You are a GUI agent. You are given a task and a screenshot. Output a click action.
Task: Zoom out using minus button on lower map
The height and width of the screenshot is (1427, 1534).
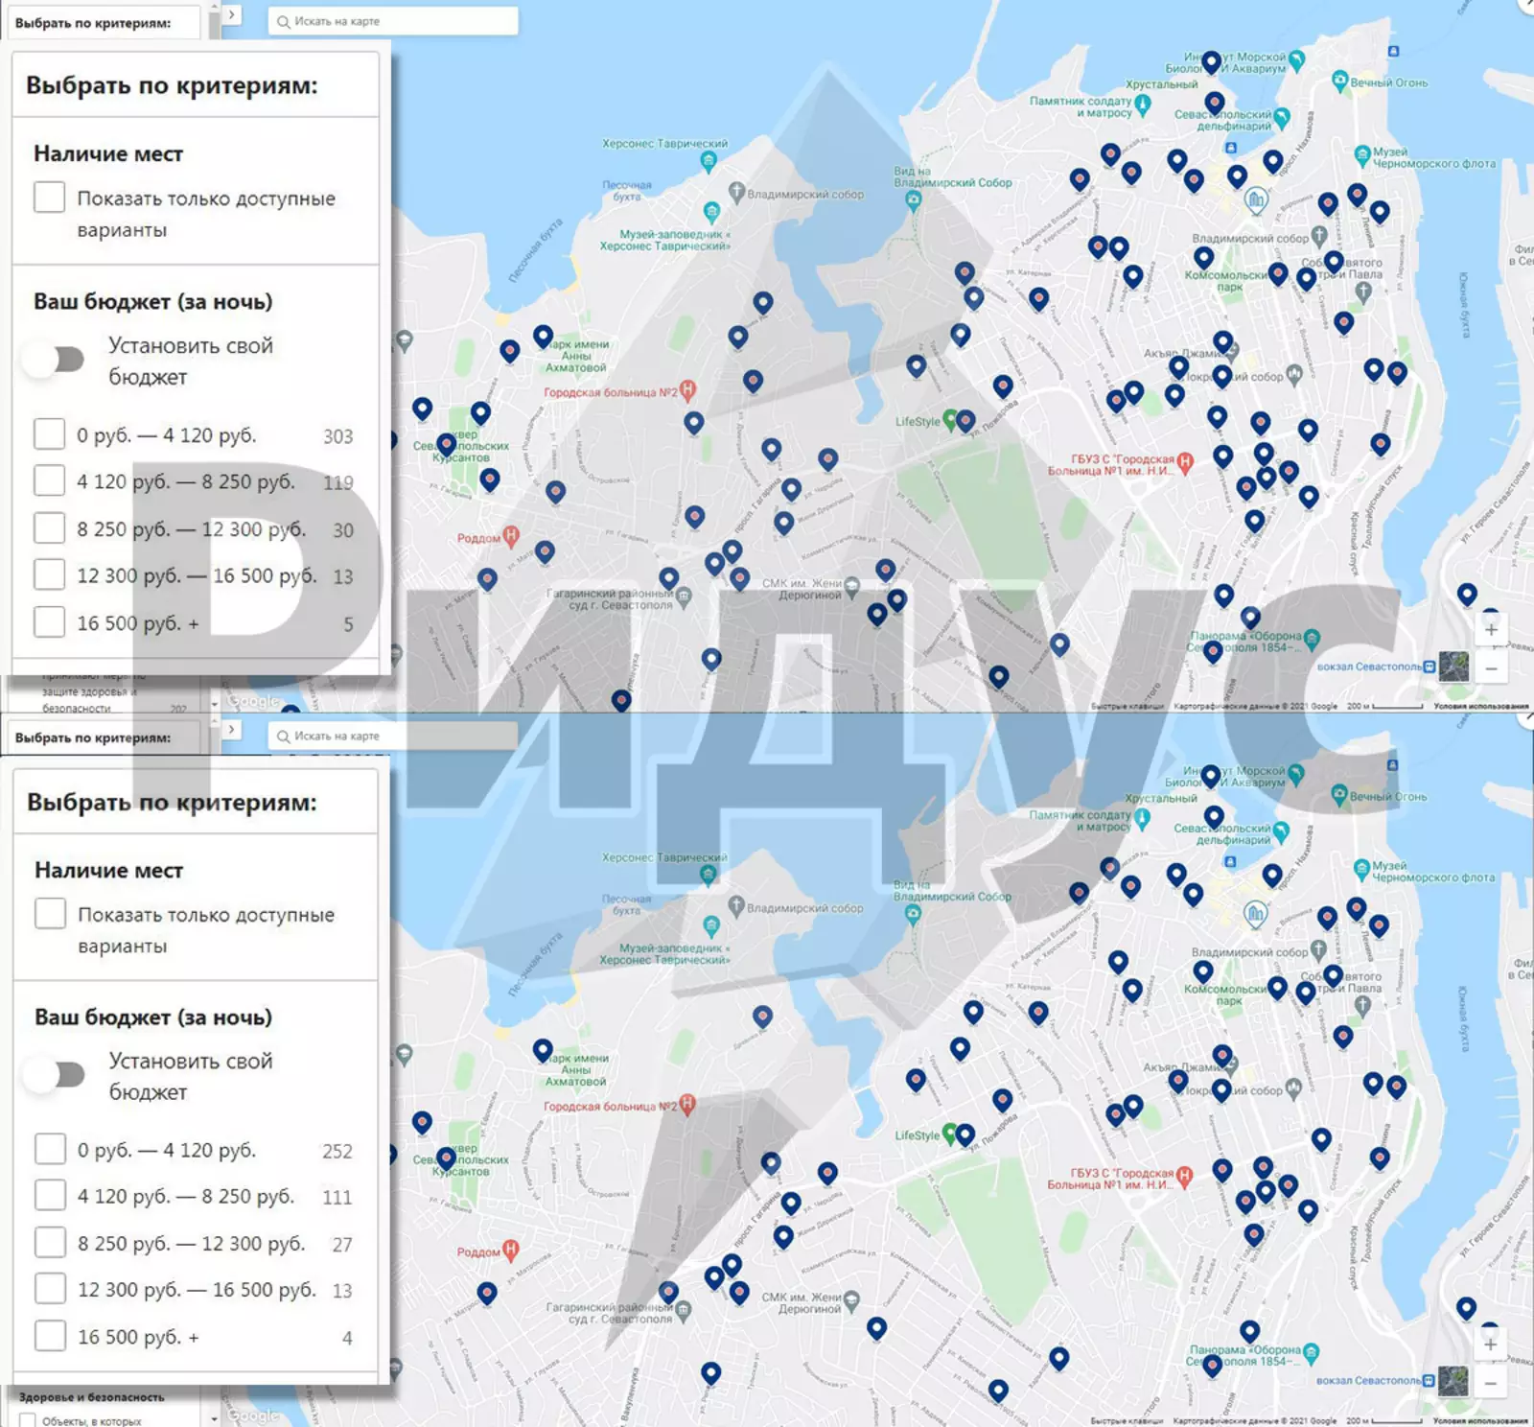(x=1491, y=1383)
